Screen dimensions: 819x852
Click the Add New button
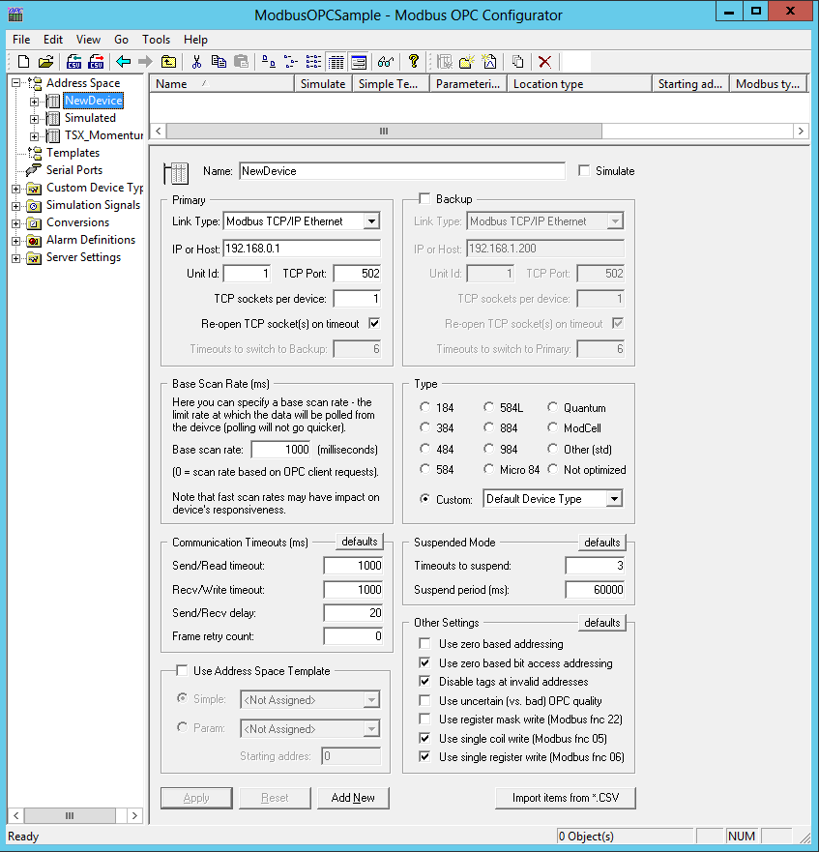tap(353, 798)
